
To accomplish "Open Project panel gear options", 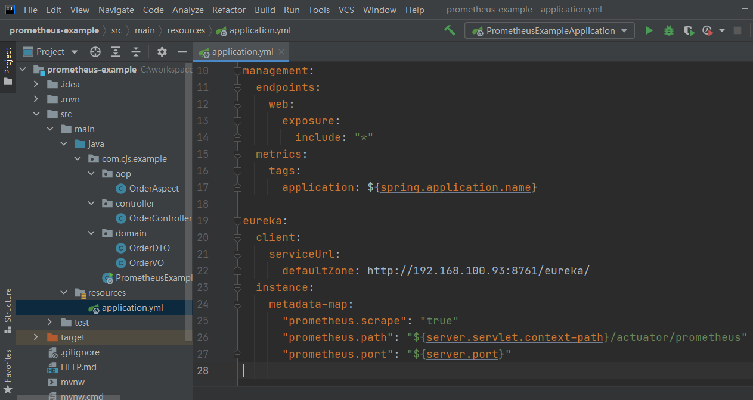I will click(162, 52).
